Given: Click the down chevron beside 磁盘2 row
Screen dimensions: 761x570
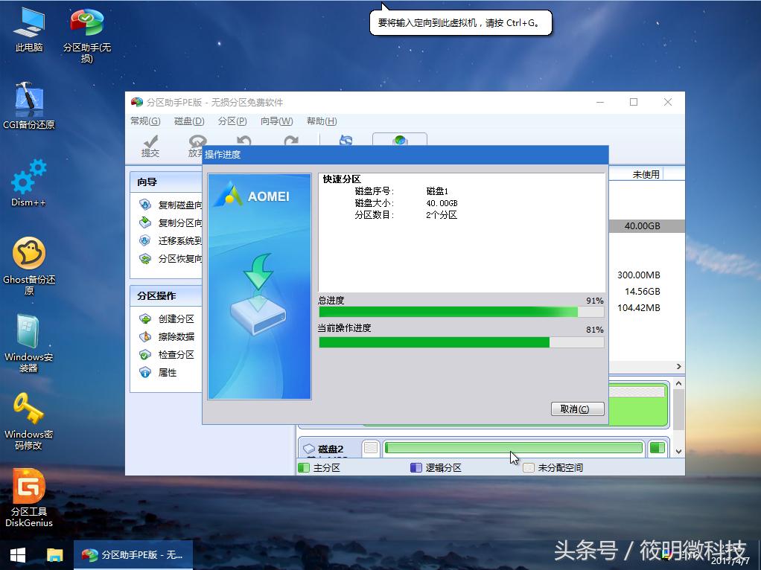Looking at the screenshot, I should [677, 450].
